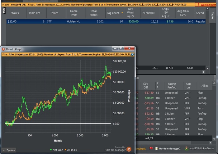This screenshot has height=154, width=218.
Task: Sort by Chips (EV Adjust column header
Action: [x=165, y=13]
